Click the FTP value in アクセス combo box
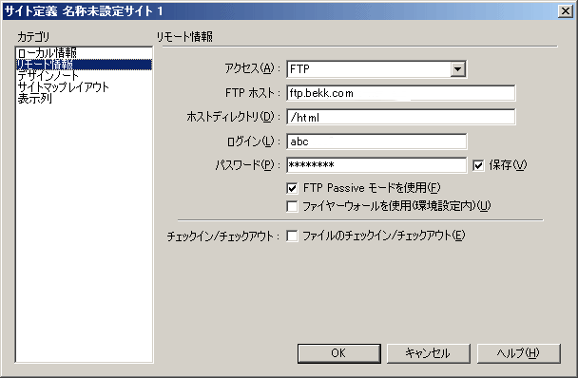This screenshot has height=378, width=578. (368, 69)
